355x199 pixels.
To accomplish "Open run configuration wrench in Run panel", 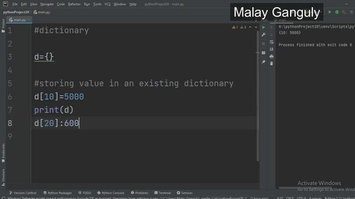I will coord(263,35).
